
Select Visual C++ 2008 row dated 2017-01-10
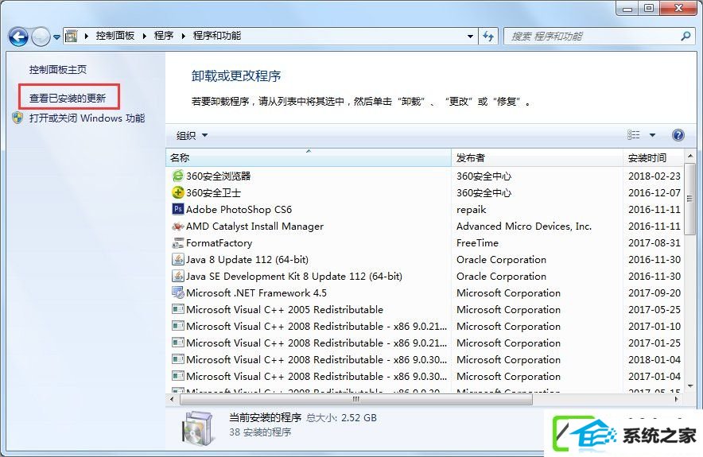(x=425, y=326)
